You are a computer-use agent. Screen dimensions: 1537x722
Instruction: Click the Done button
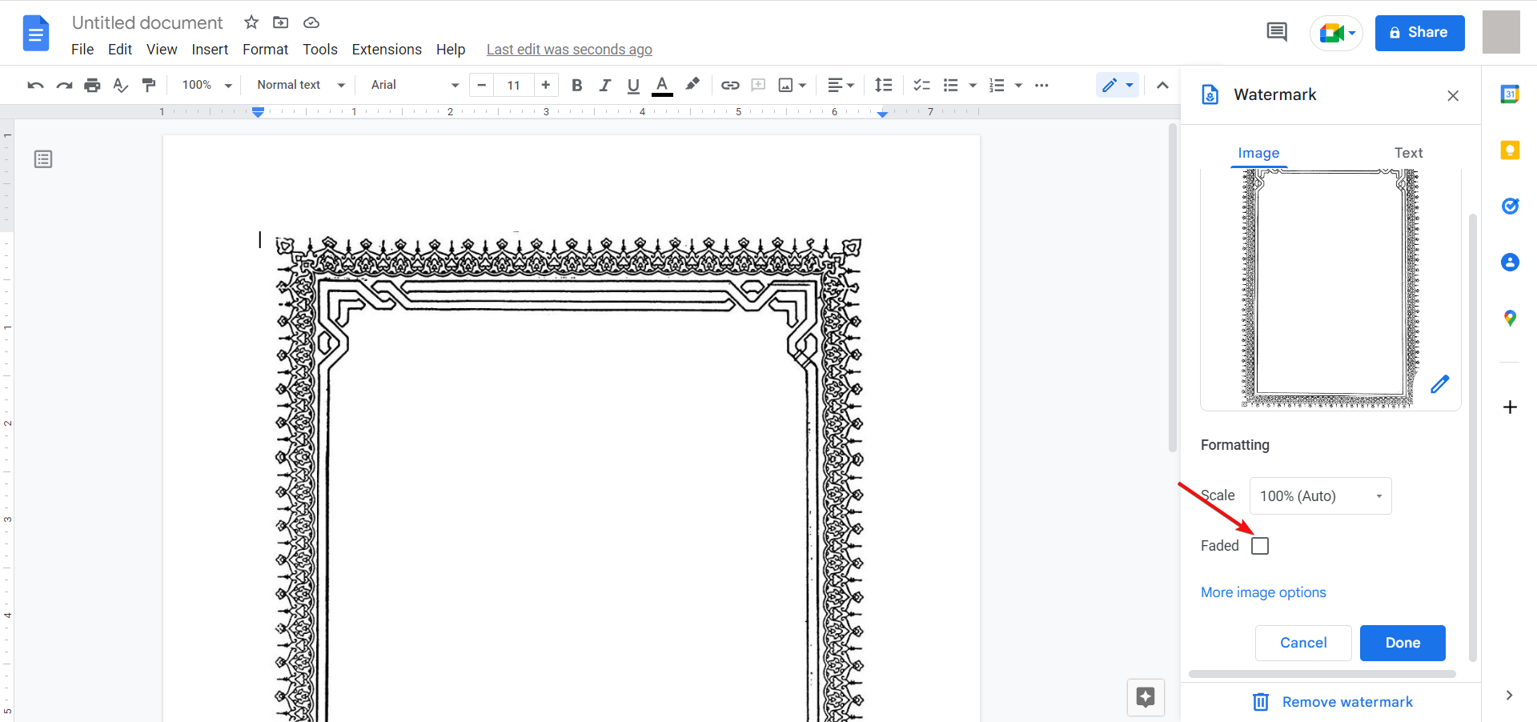tap(1403, 643)
